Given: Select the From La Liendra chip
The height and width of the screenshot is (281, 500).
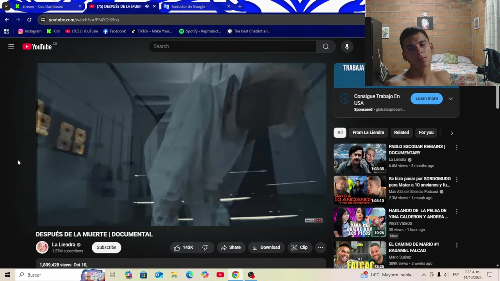Looking at the screenshot, I should point(368,133).
